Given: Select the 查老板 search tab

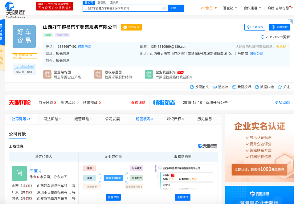Looking at the screenshot, I should pyautogui.click(x=101, y=2).
